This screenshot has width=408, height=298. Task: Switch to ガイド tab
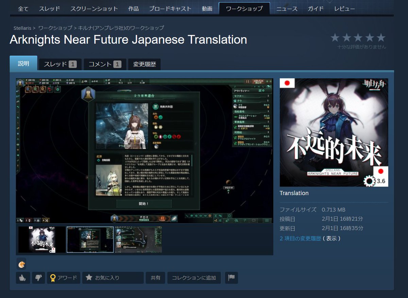[316, 9]
